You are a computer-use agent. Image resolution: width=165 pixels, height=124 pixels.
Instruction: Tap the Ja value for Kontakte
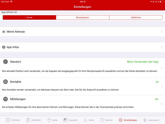click(x=157, y=82)
